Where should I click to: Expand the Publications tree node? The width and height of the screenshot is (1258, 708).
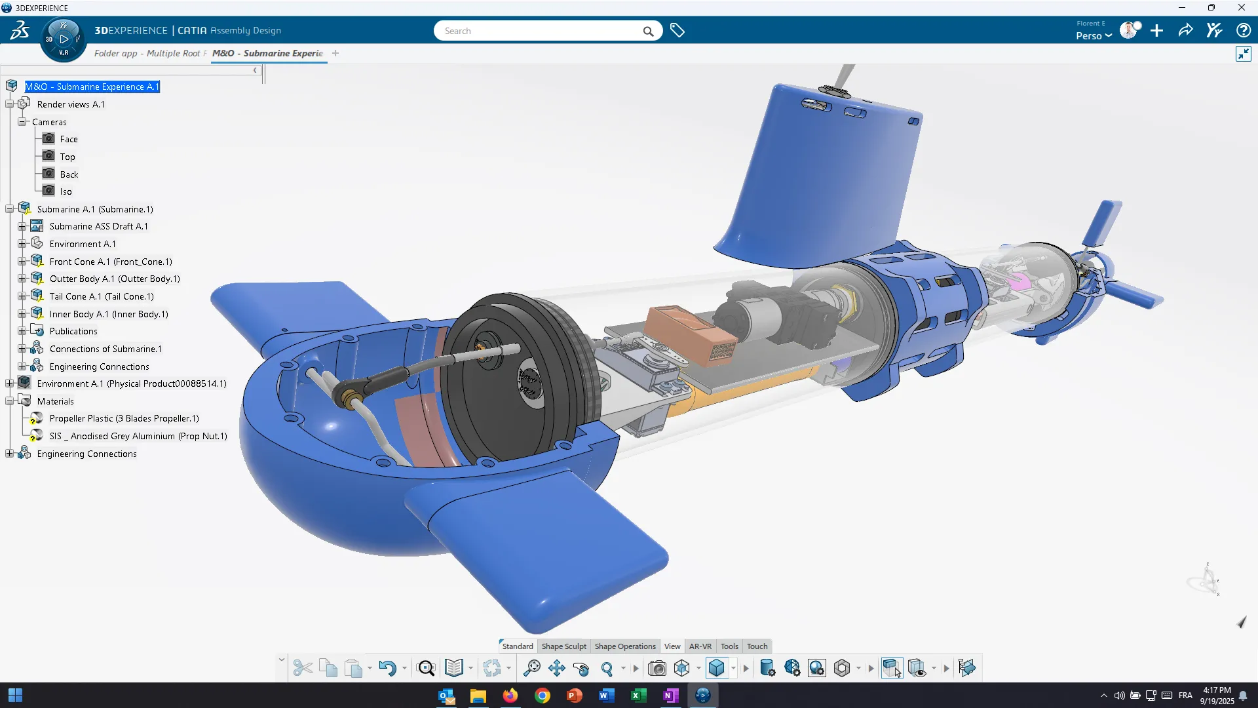22,330
